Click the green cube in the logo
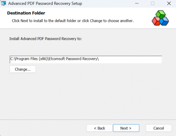 tap(161, 14)
